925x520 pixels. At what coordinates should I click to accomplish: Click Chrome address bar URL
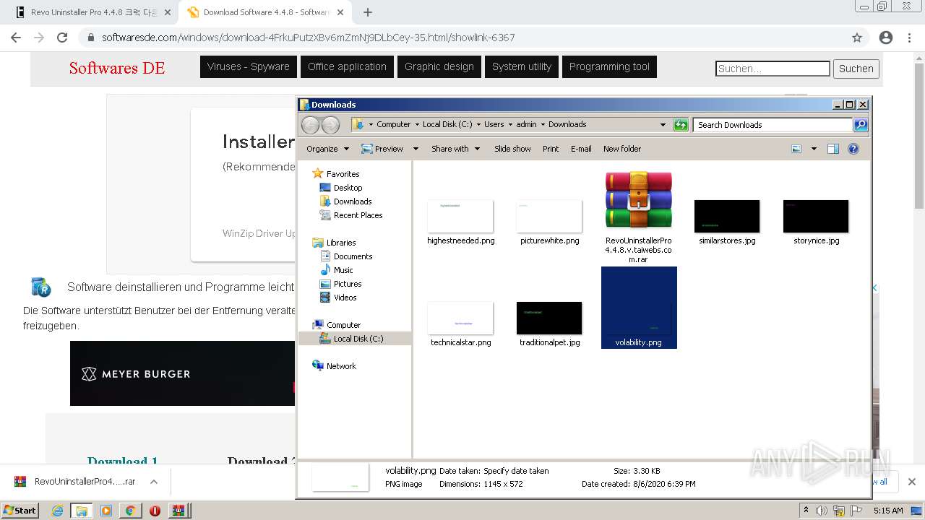309,38
